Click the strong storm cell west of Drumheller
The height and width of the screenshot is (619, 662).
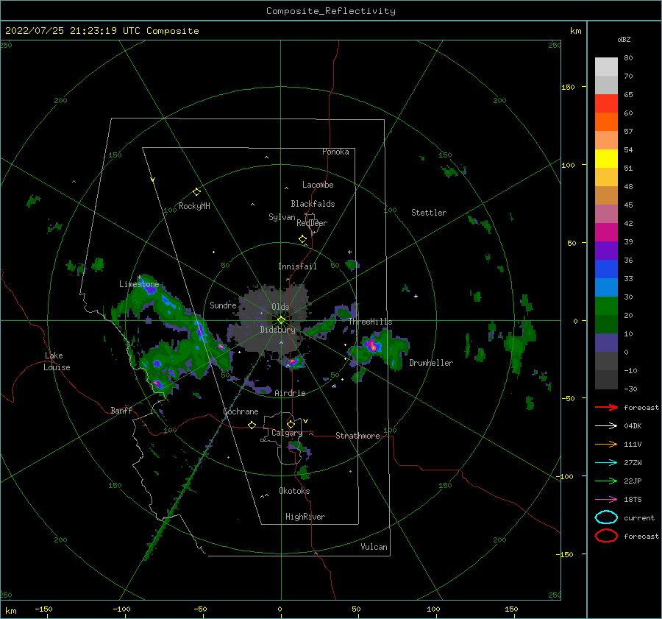coord(372,346)
